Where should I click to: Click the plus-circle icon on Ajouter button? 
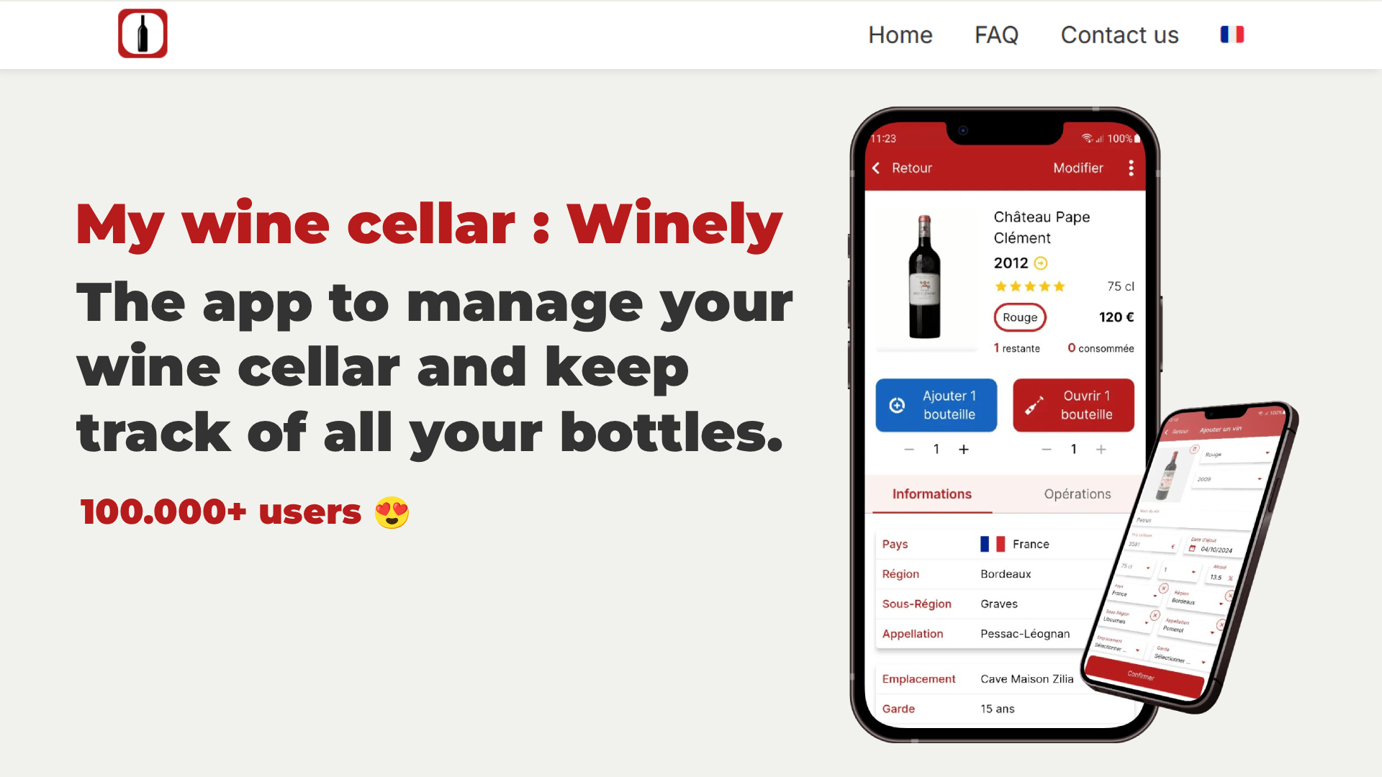point(897,405)
